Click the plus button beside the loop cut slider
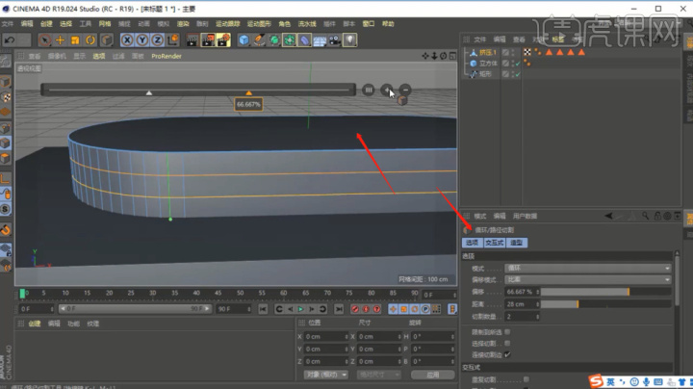 tap(387, 91)
